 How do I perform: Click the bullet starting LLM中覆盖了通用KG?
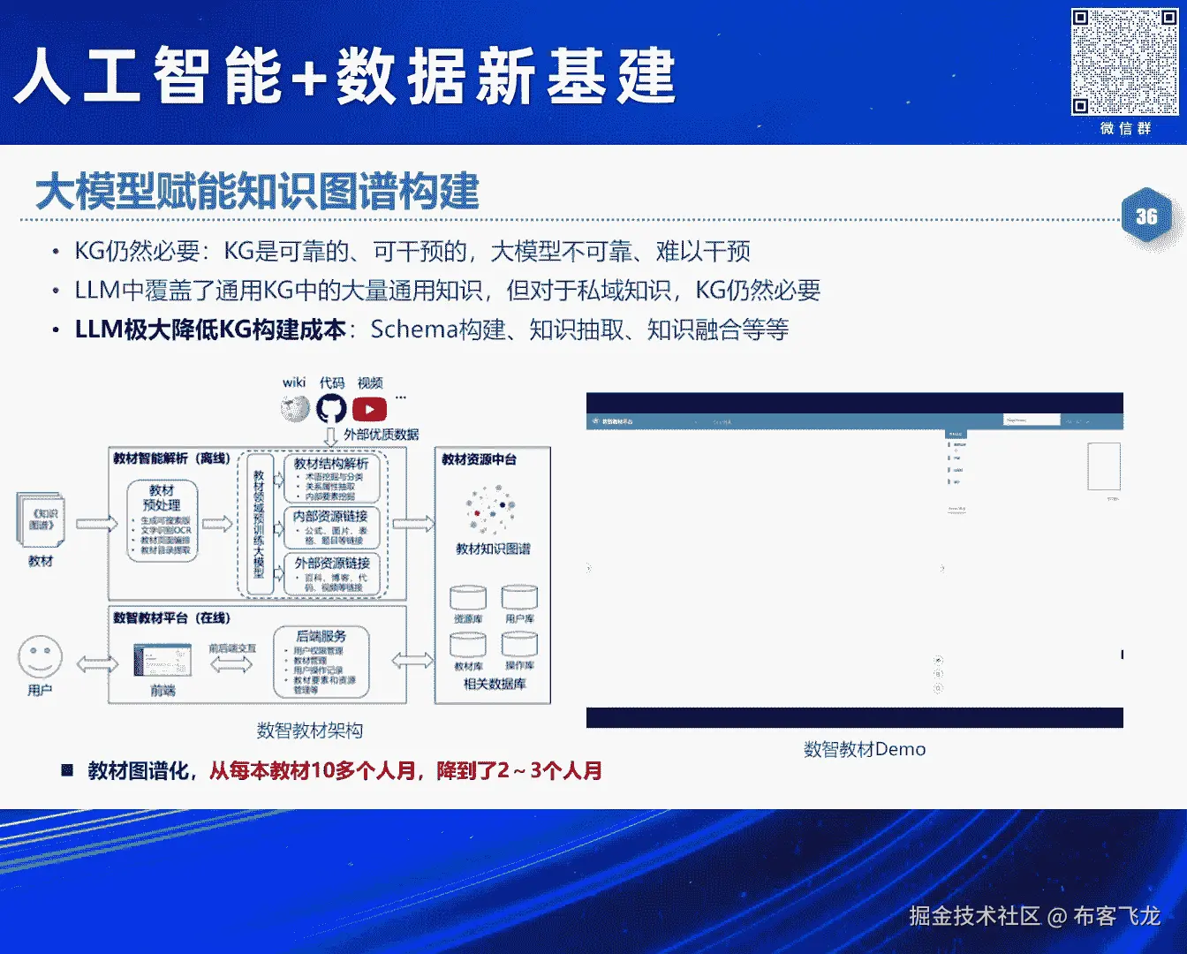[x=448, y=291]
